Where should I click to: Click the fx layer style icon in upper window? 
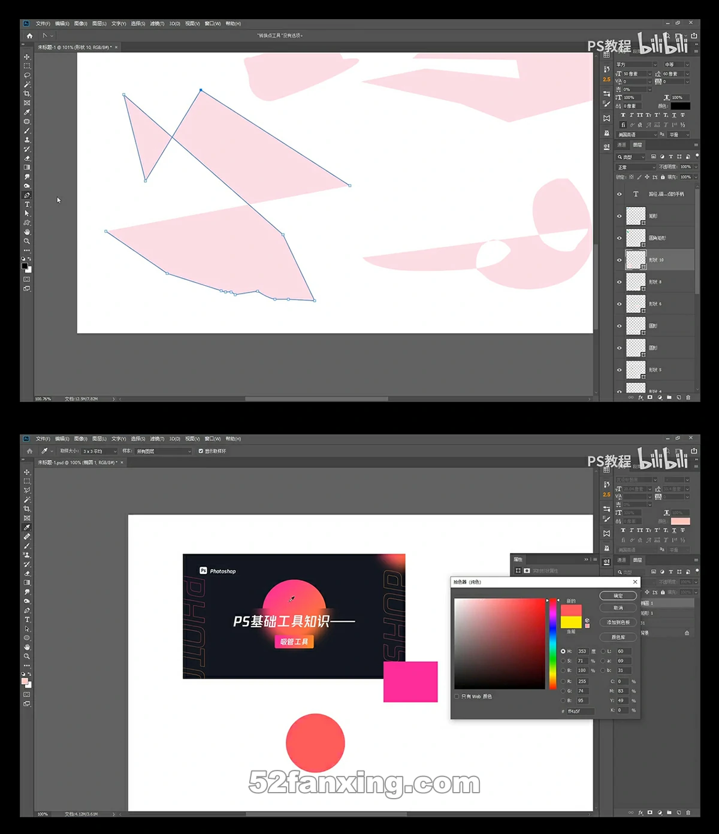pyautogui.click(x=641, y=397)
